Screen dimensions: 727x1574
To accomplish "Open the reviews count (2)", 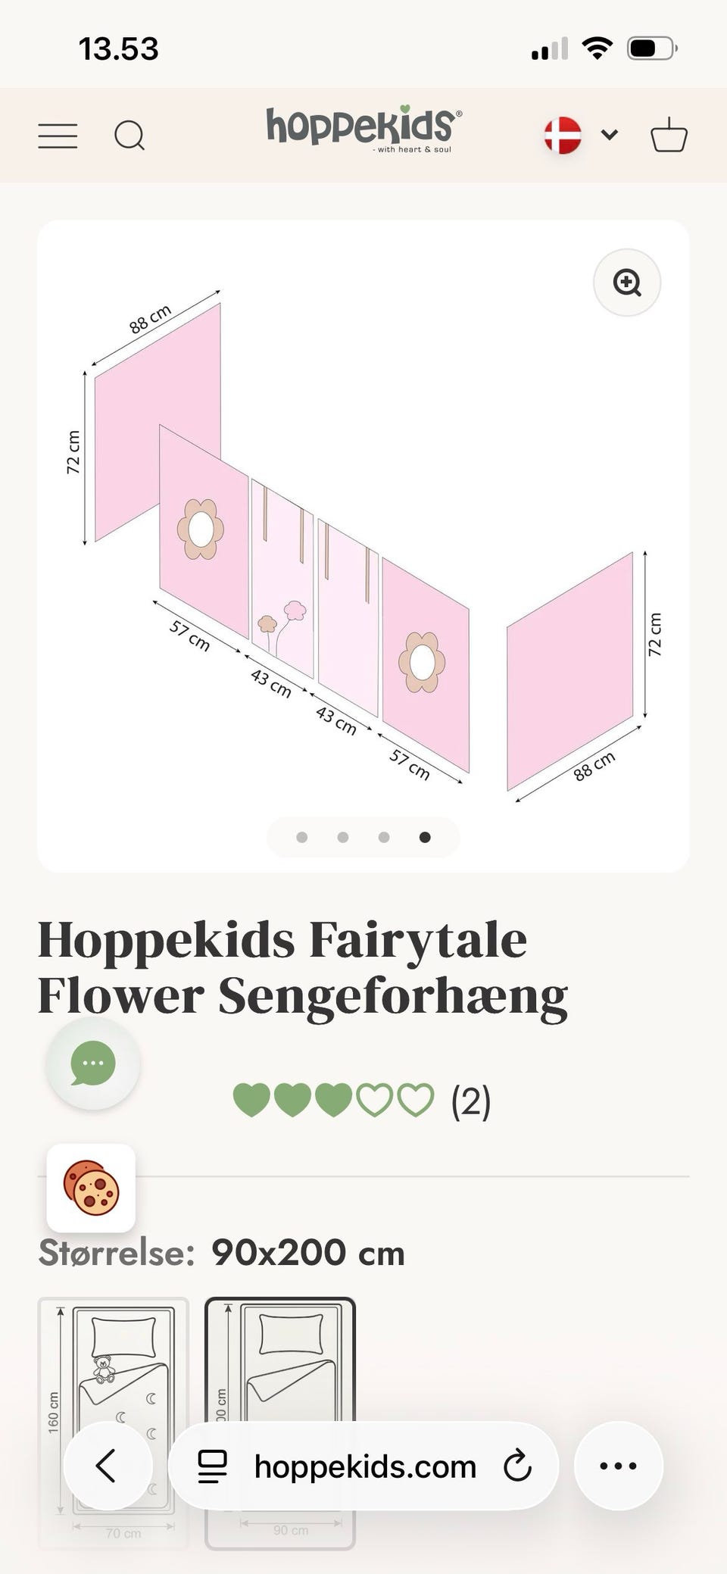I will click(x=470, y=1101).
